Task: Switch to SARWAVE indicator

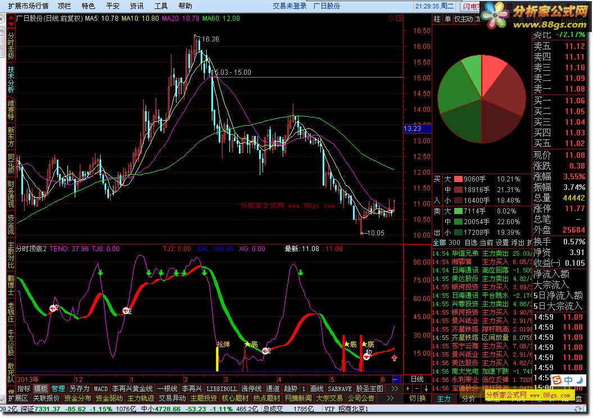Action: [339, 389]
